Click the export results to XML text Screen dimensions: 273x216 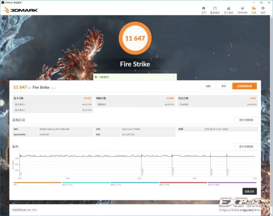tap(25, 210)
